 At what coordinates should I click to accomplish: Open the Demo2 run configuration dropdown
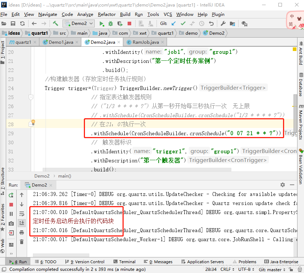click(x=78, y=24)
